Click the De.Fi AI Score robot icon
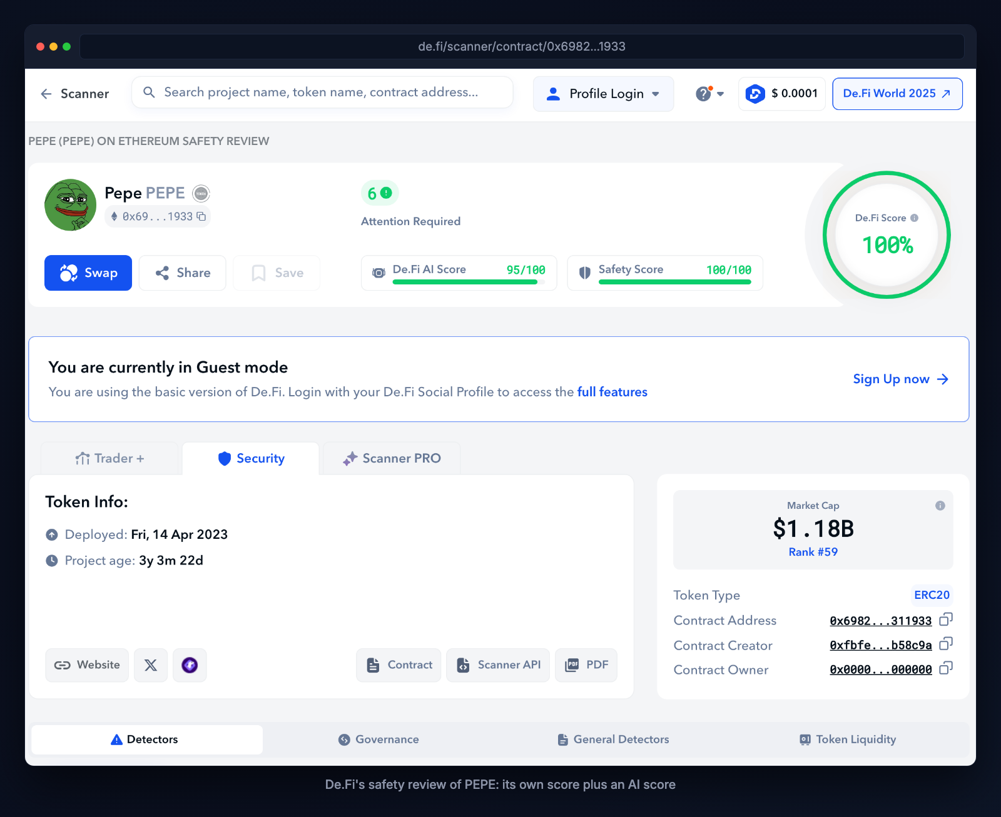 [379, 273]
